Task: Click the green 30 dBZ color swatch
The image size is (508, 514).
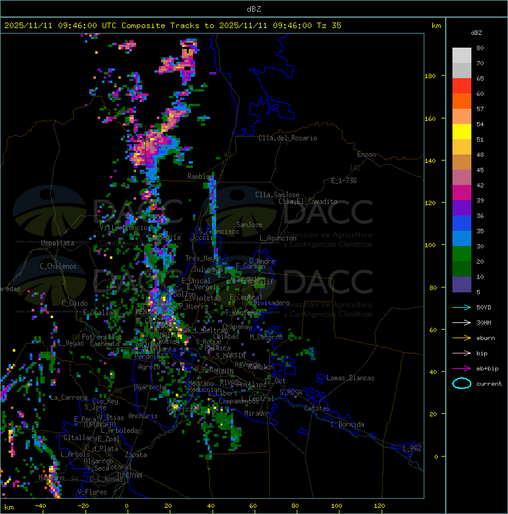Action: coord(462,254)
